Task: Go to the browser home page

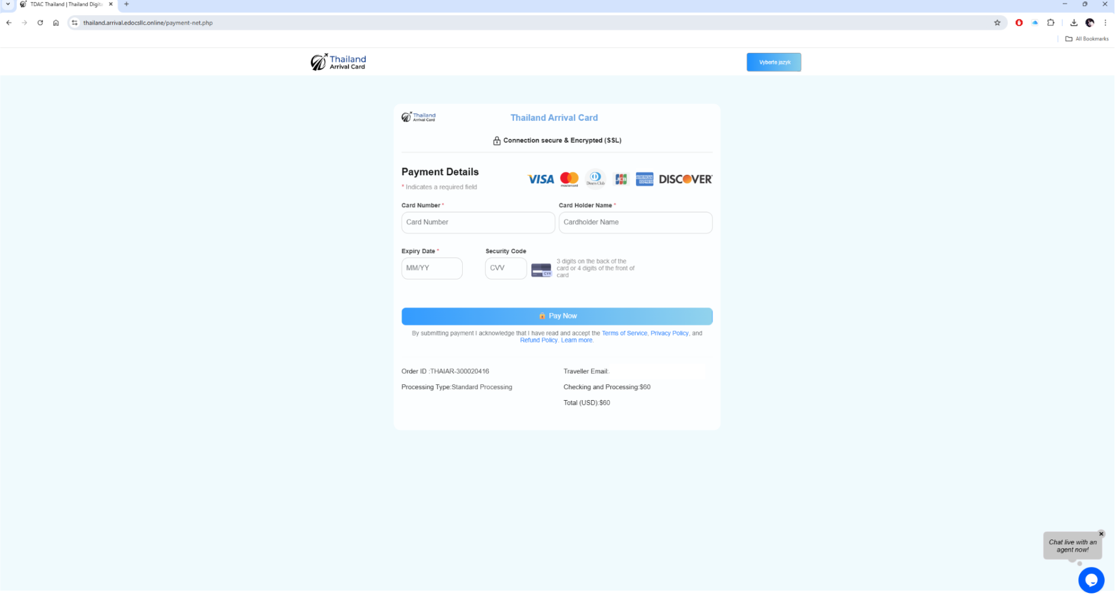Action: click(56, 23)
